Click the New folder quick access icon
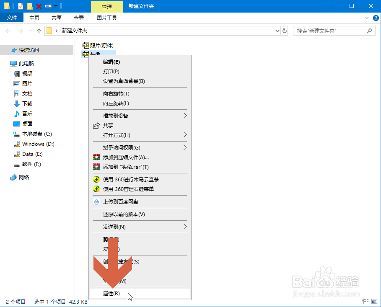The height and width of the screenshot is (307, 381). [x=30, y=6]
